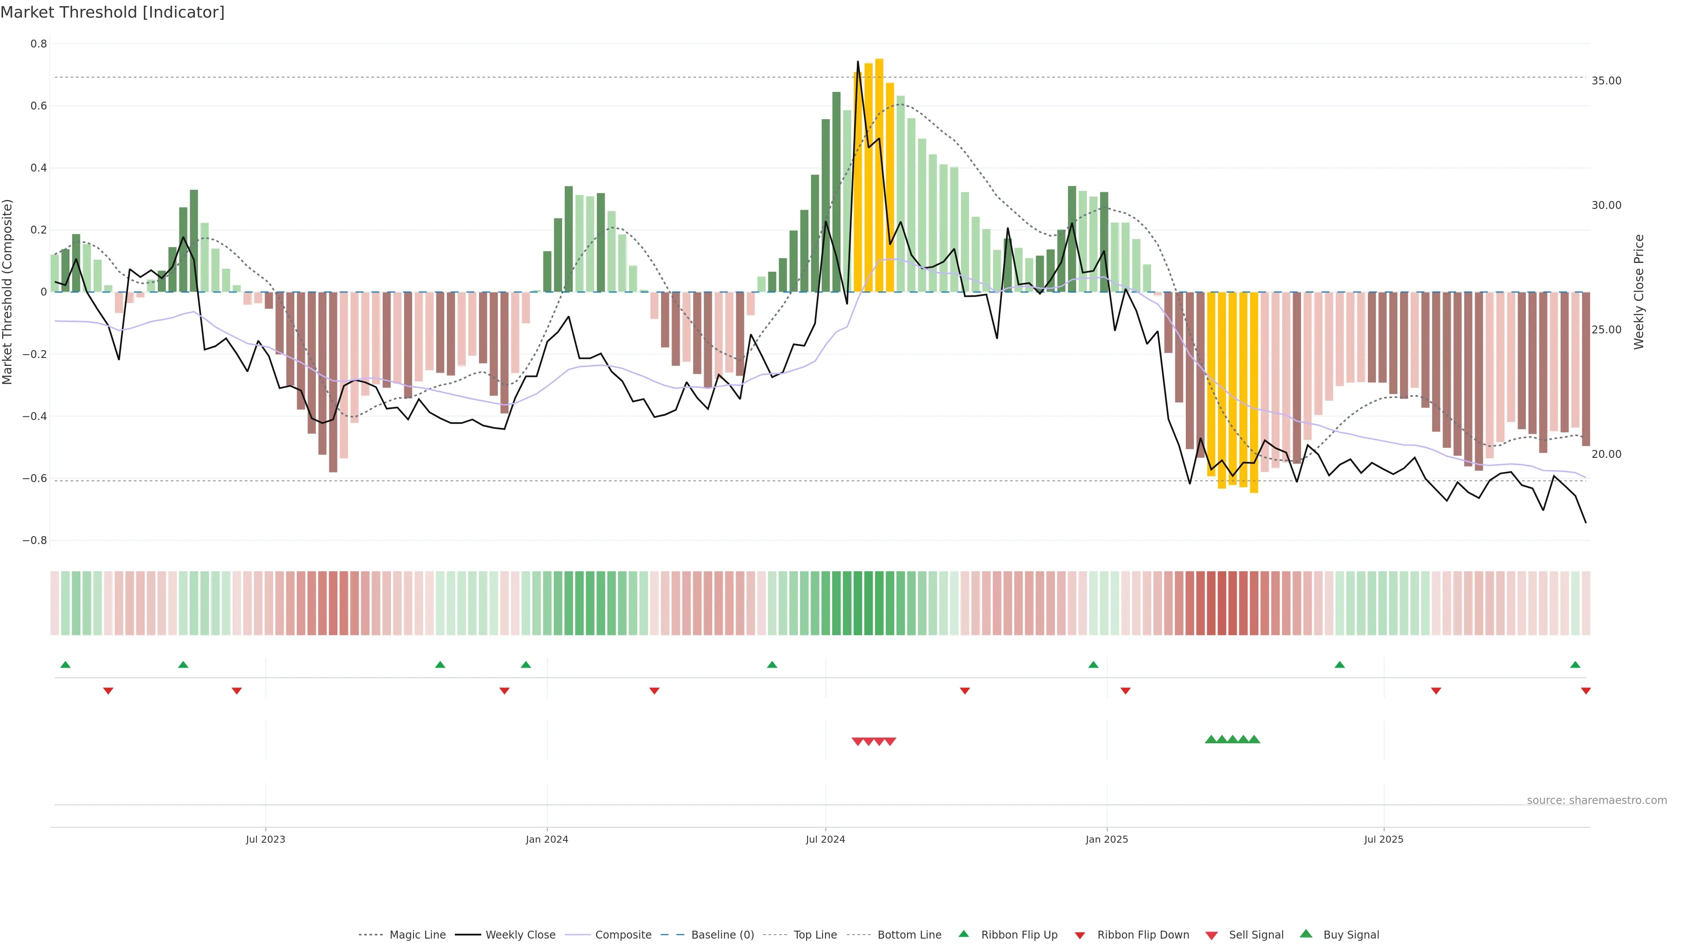Screen dimensions: 1689x950
Task: Click the Jan 2024 x-axis label
Action: [547, 839]
